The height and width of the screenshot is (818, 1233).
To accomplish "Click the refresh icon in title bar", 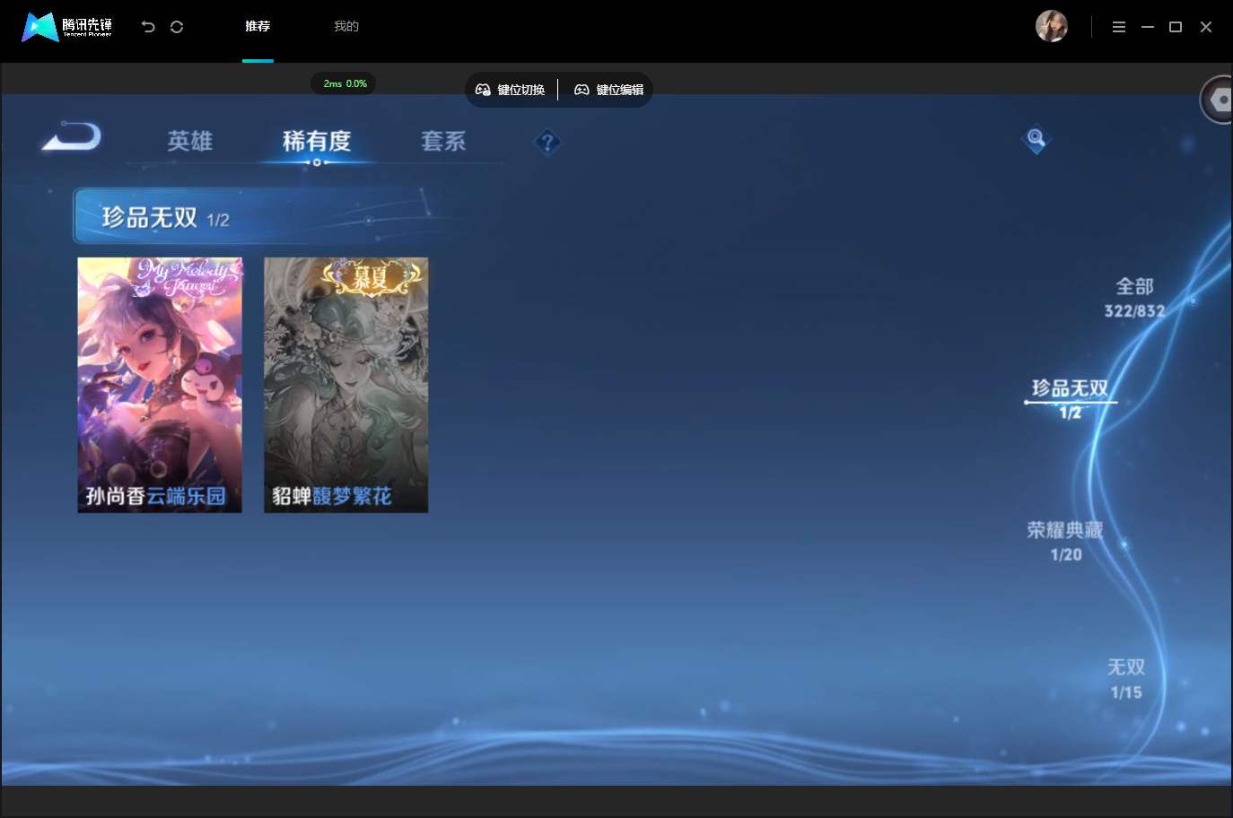I will click(x=177, y=27).
